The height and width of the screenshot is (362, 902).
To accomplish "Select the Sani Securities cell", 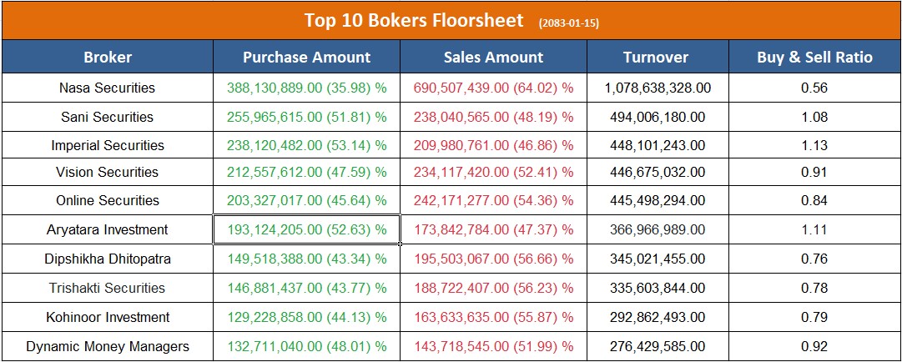I will point(108,117).
